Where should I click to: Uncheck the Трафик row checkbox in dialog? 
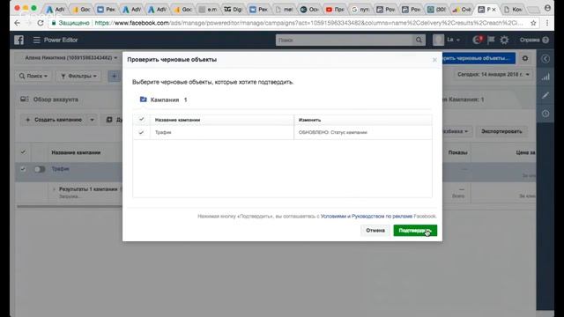tap(141, 132)
